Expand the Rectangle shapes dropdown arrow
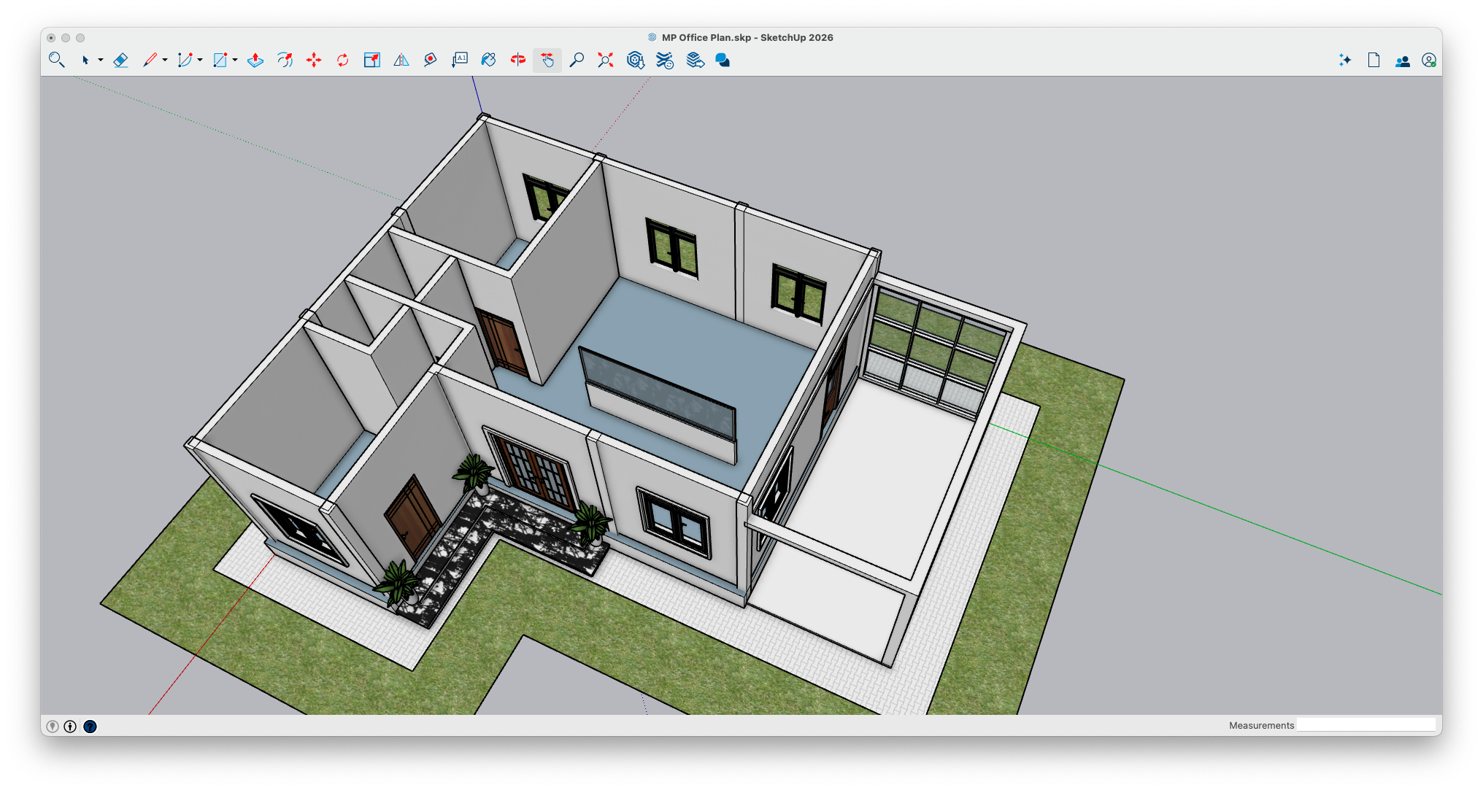1483x790 pixels. pyautogui.click(x=235, y=60)
